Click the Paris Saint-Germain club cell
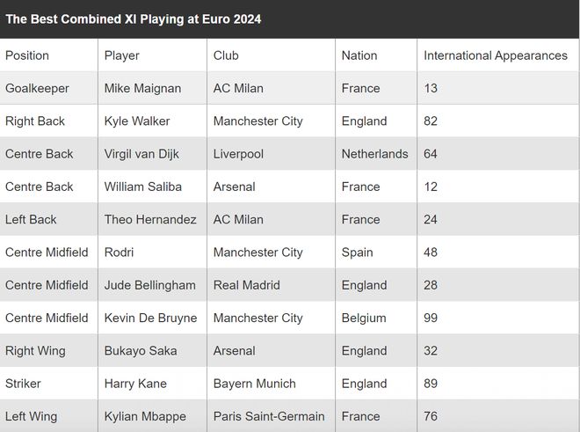The image size is (580, 432). (269, 416)
